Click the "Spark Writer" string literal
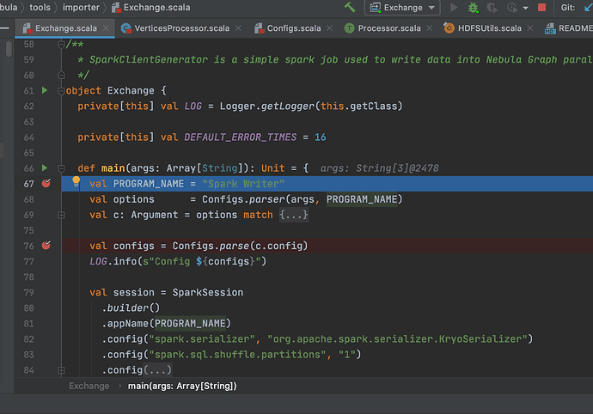Image resolution: width=593 pixels, height=414 pixels. pos(243,184)
